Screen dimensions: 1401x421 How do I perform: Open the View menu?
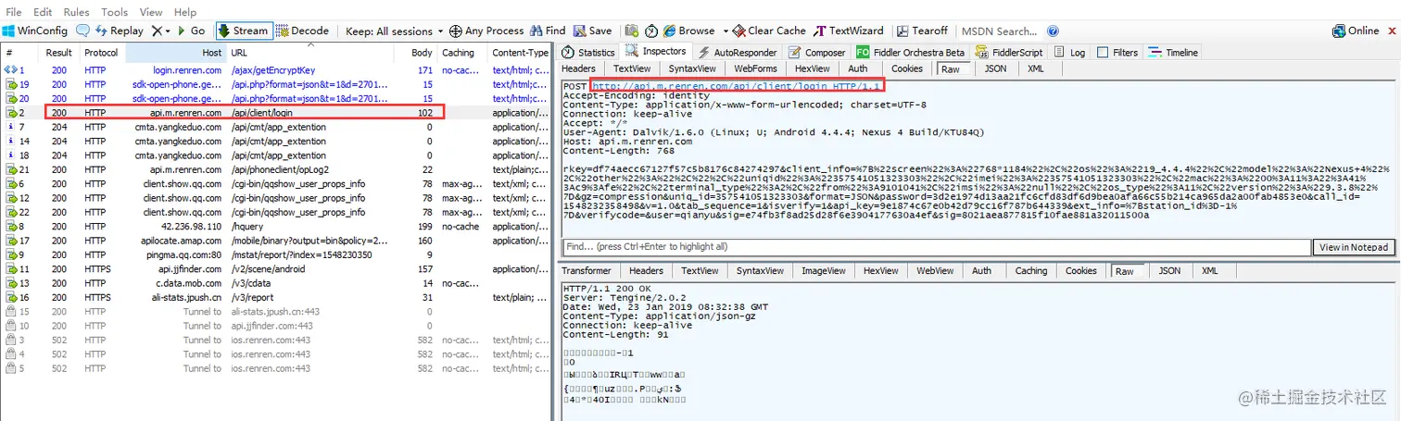click(x=151, y=12)
